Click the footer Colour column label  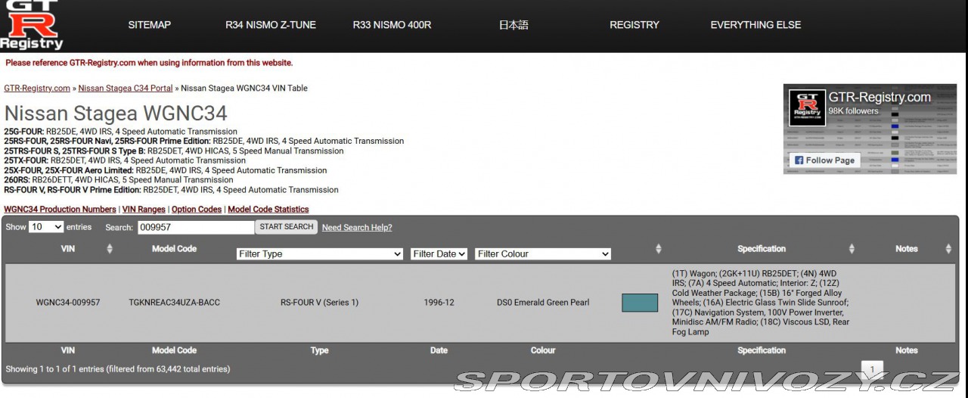click(x=543, y=350)
